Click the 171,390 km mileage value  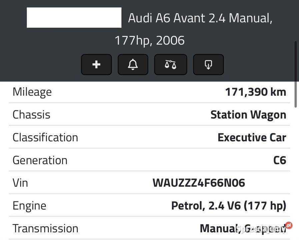(x=255, y=91)
